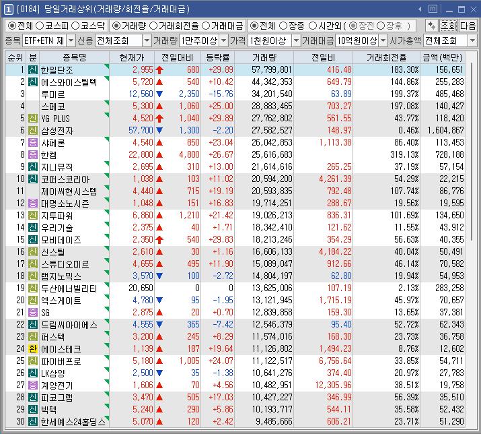Select the 코스피 radio button
This screenshot has height=434, width=481.
(40, 26)
